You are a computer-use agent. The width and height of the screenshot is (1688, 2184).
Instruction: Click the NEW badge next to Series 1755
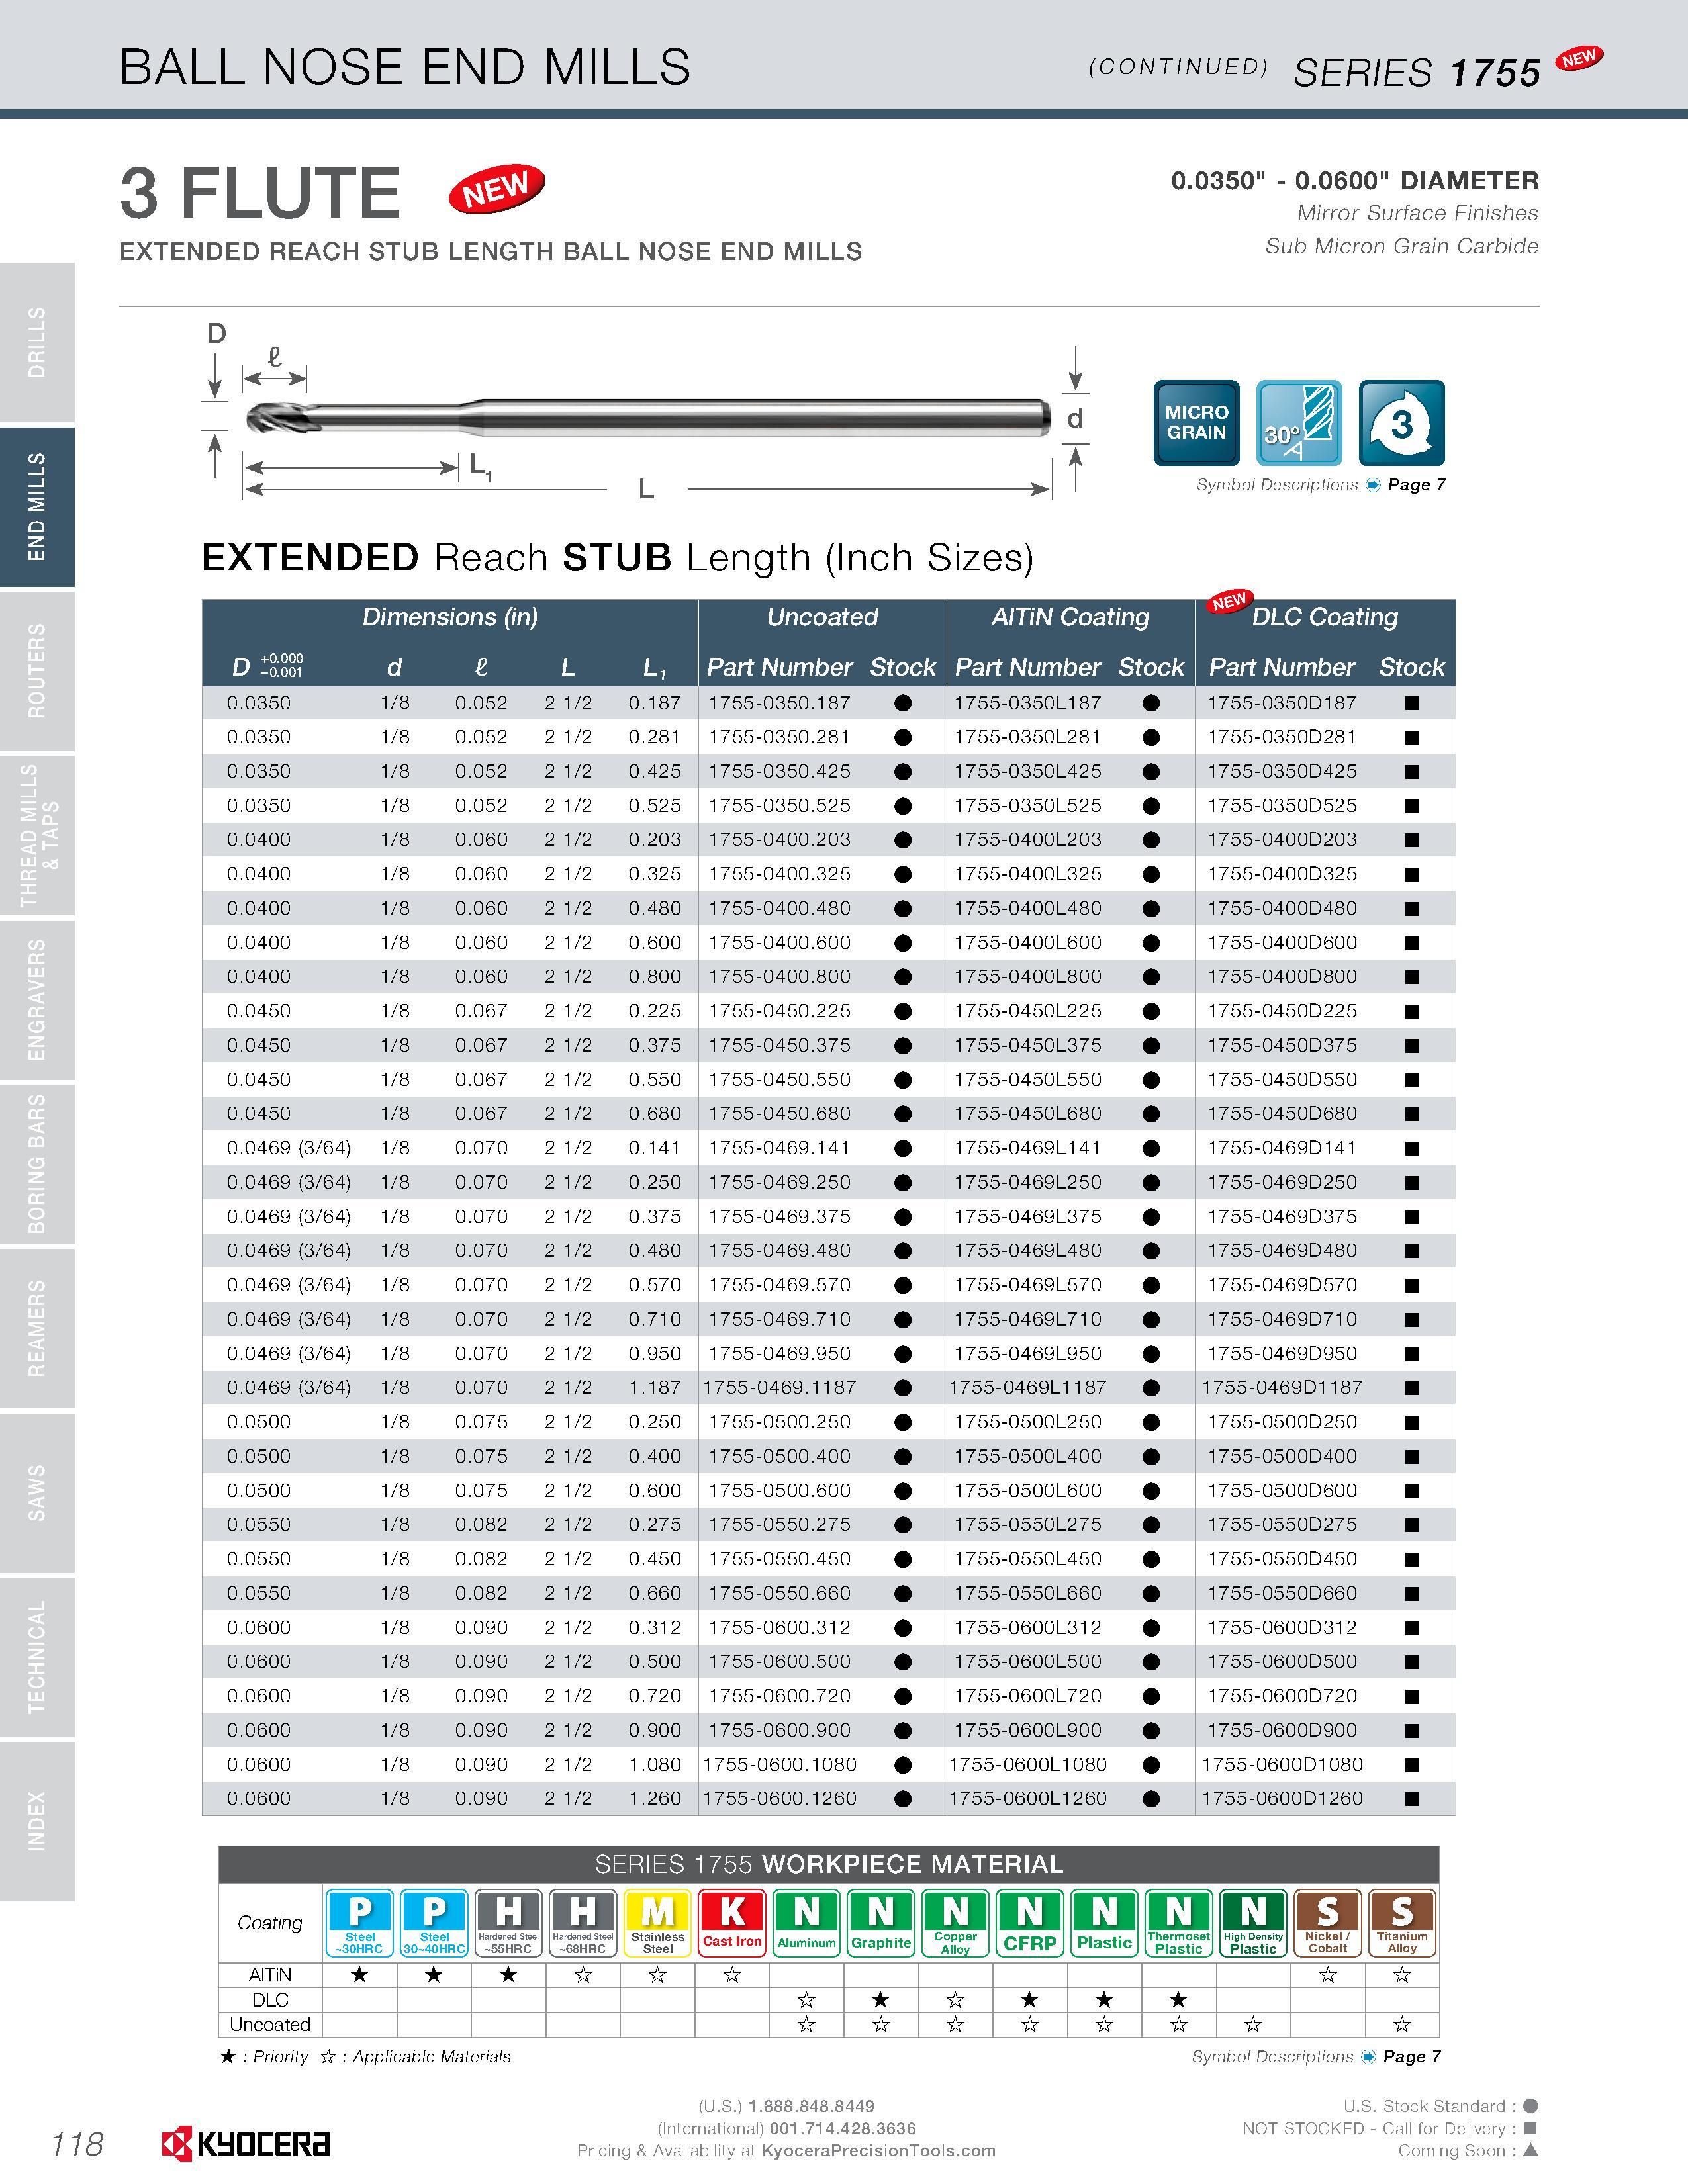(1579, 59)
